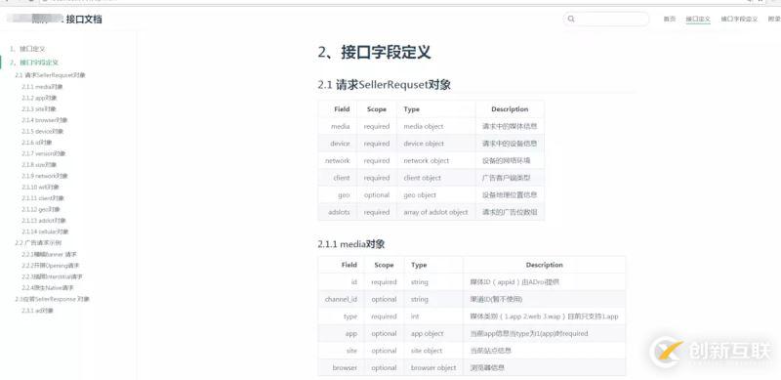The height and width of the screenshot is (380, 781).
Task: Open sidebar entry 2.2 广告请求示例
Action: (x=38, y=243)
